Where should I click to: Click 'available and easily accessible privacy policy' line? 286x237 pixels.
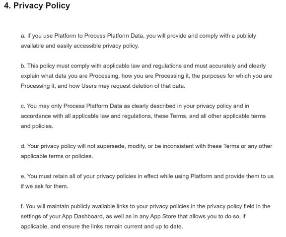tap(80, 46)
